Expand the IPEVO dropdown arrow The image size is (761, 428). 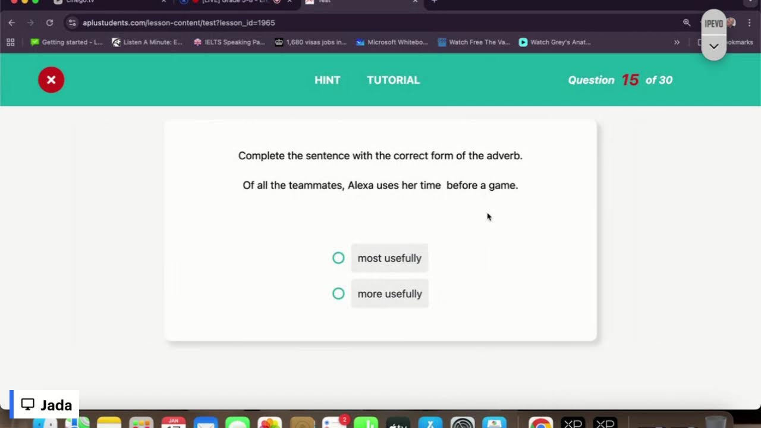point(713,46)
